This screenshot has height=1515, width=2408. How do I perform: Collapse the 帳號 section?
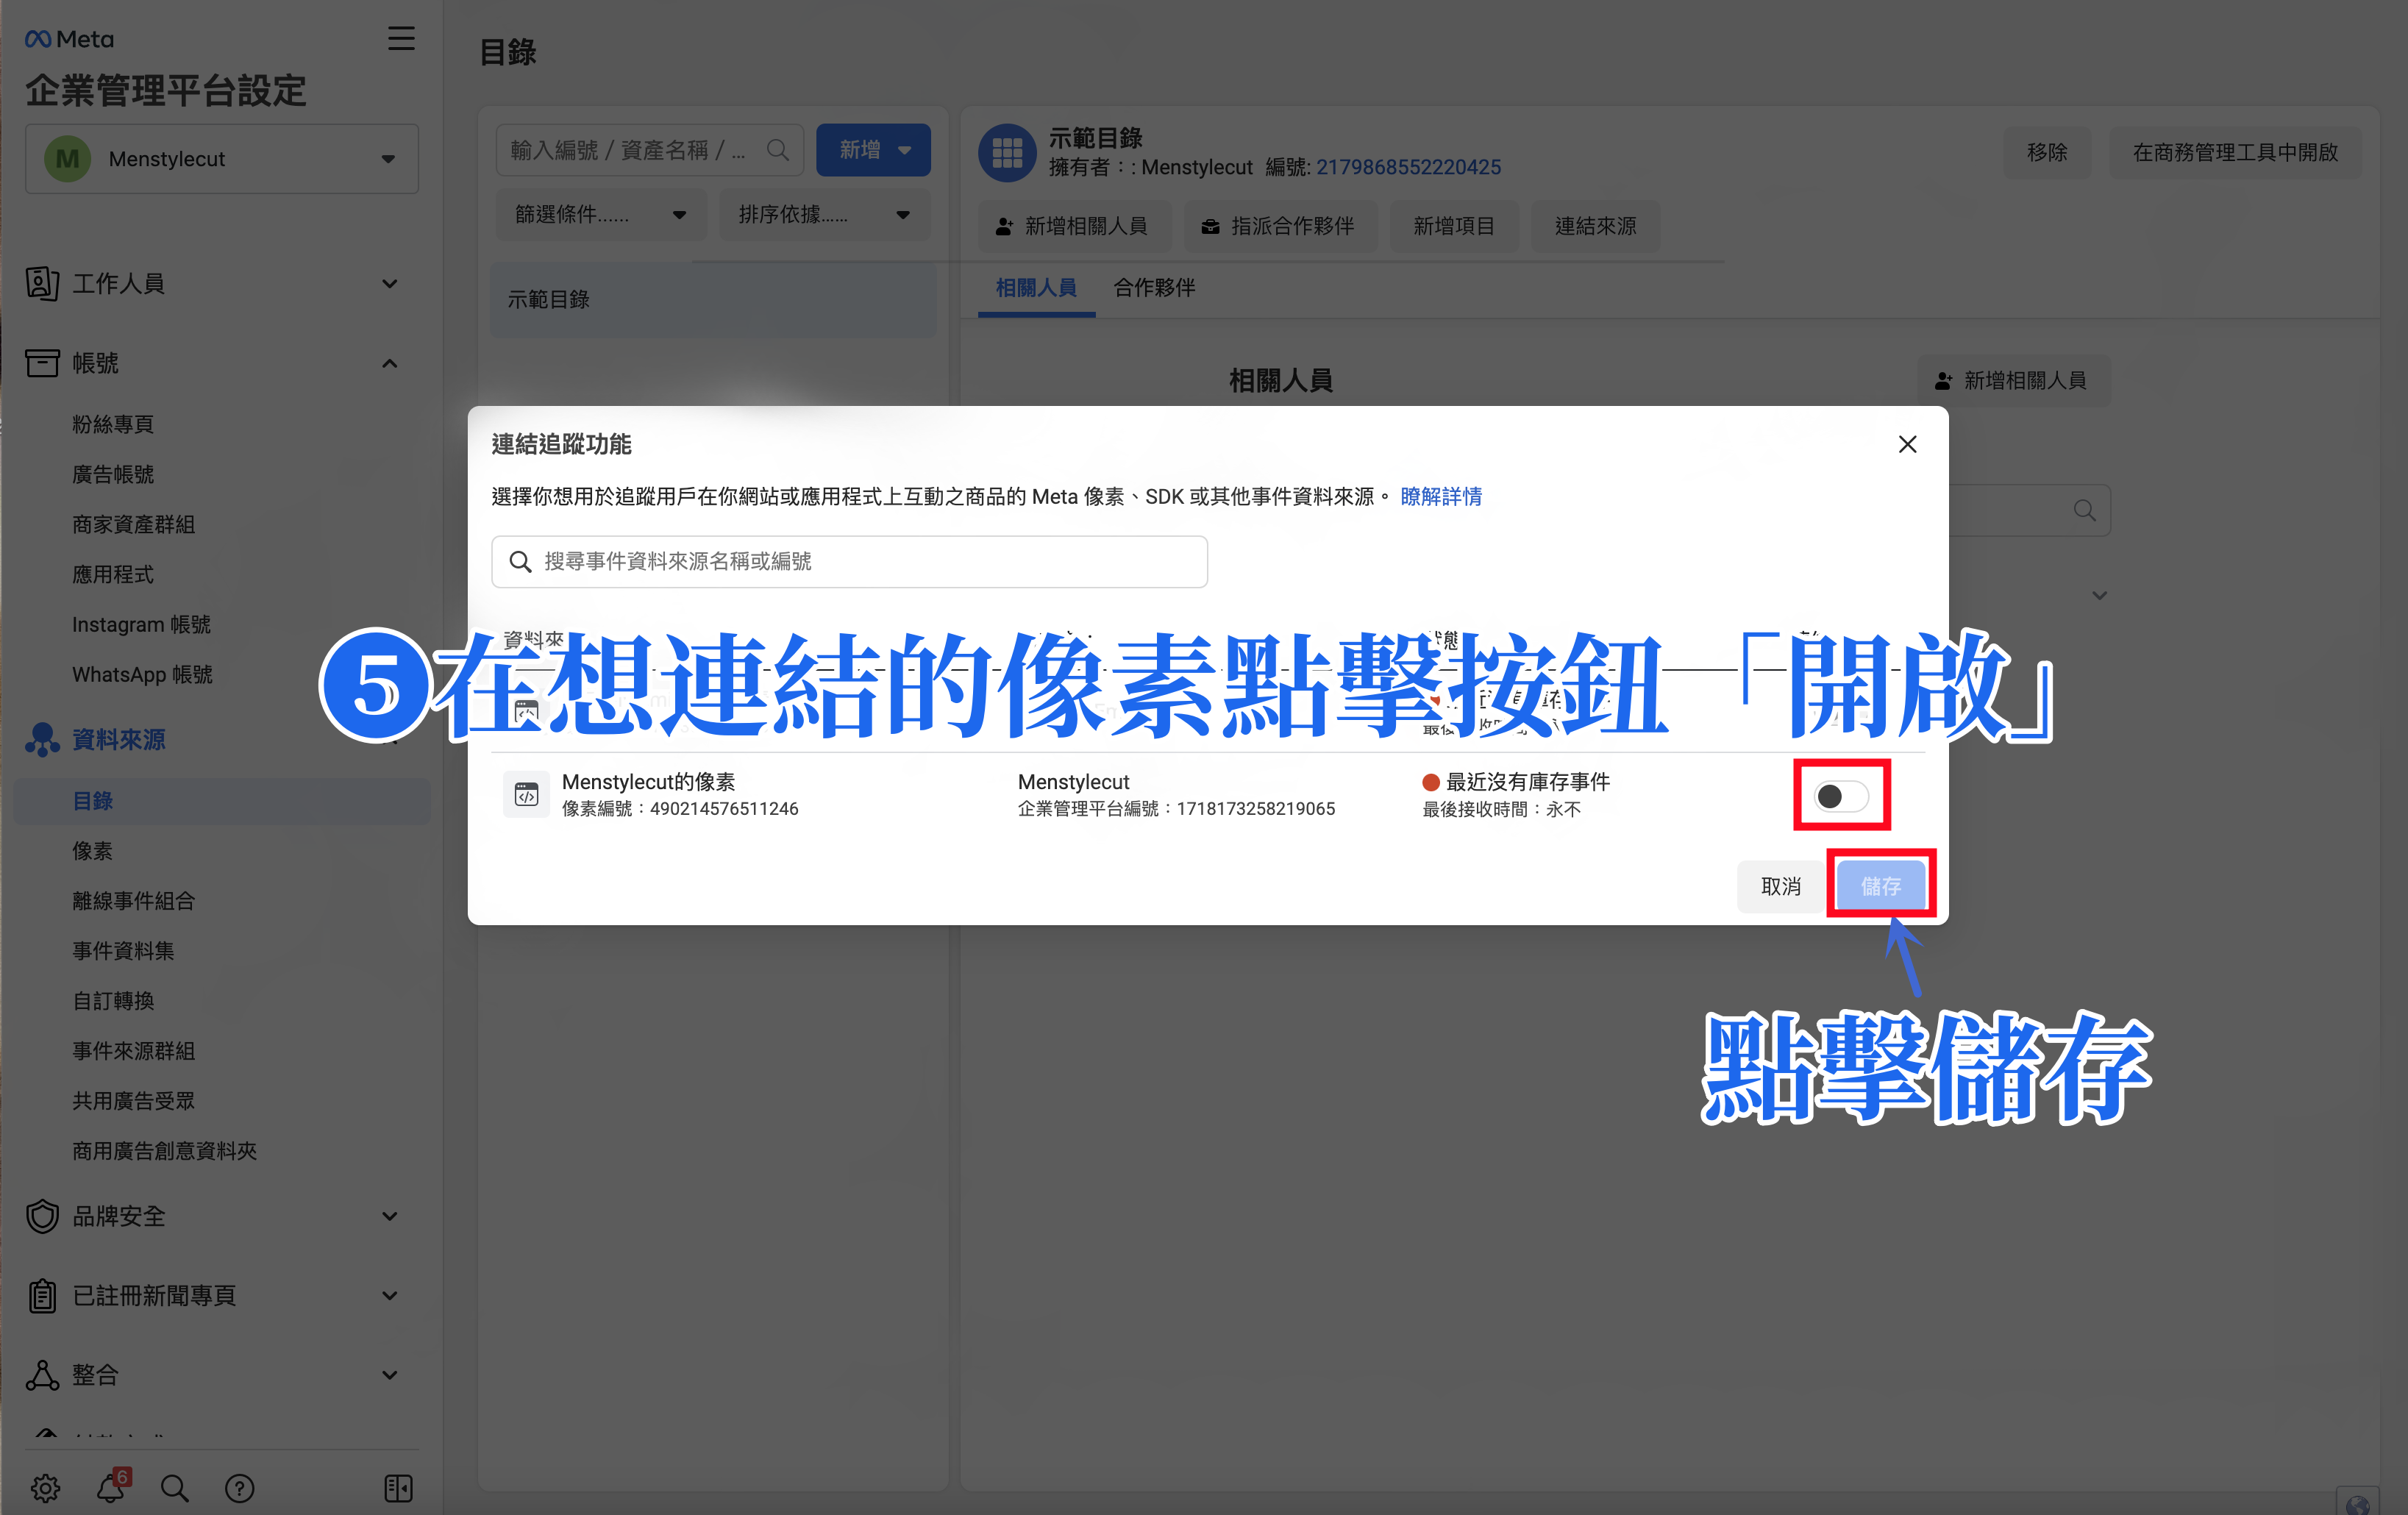389,363
